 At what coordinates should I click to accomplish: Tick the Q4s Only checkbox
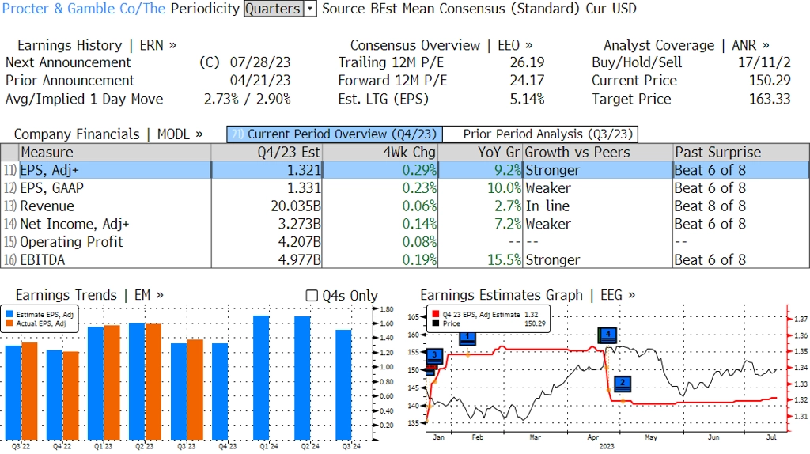pyautogui.click(x=312, y=296)
